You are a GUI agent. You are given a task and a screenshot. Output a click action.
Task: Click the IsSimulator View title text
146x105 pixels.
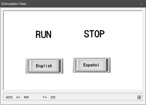click(x=14, y=4)
